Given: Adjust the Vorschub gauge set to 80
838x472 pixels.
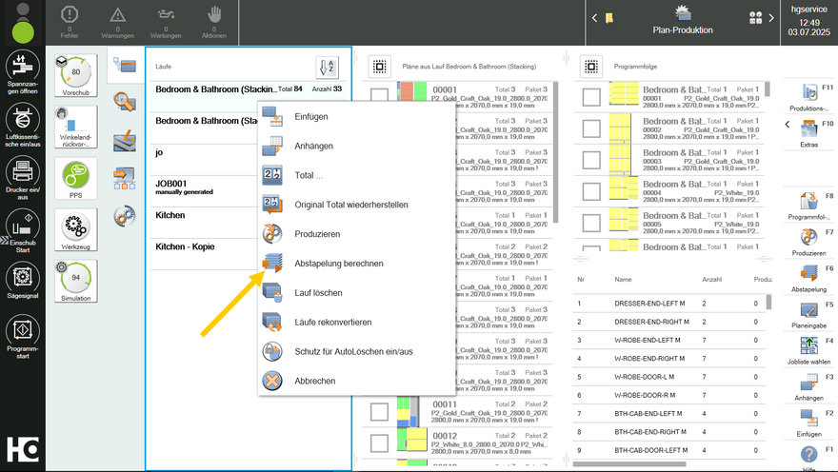Looking at the screenshot, I should coord(76,75).
